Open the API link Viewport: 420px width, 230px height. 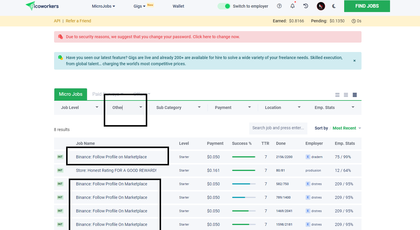57,21
